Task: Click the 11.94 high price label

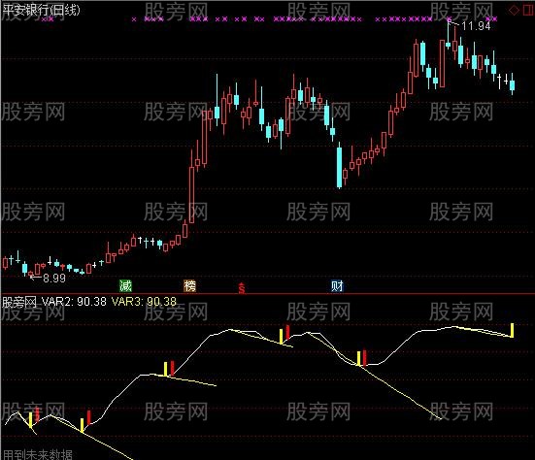Action: pyautogui.click(x=476, y=26)
